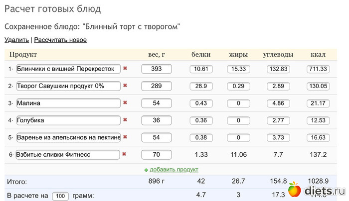The height and width of the screenshot is (201, 349).
Task: Click the weight field showing 393
Action: 156,69
